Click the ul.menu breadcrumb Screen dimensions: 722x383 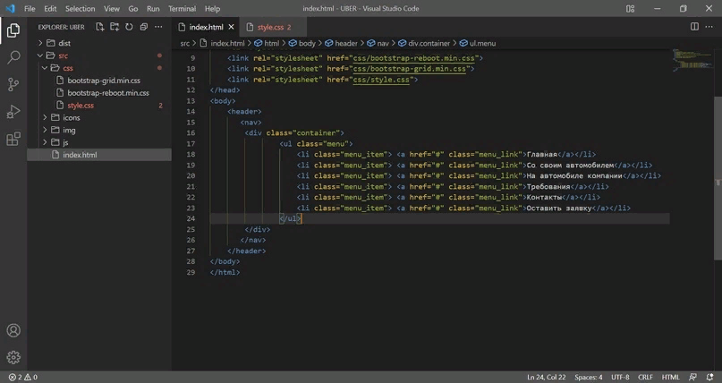(482, 43)
